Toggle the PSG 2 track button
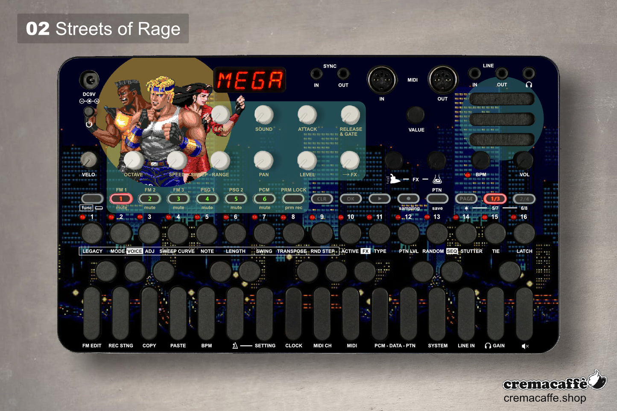617x411 pixels. pyautogui.click(x=236, y=199)
